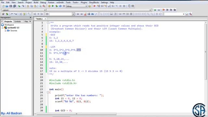Click the Open file icon
The image size is (208, 117).
pos(7,6)
